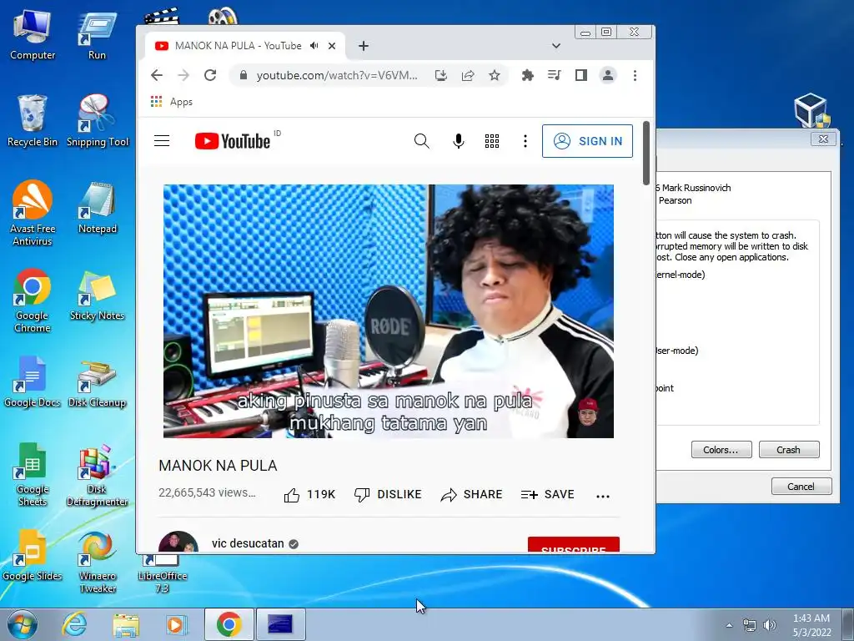Click the network icon in system tray
The height and width of the screenshot is (641, 854).
click(750, 625)
